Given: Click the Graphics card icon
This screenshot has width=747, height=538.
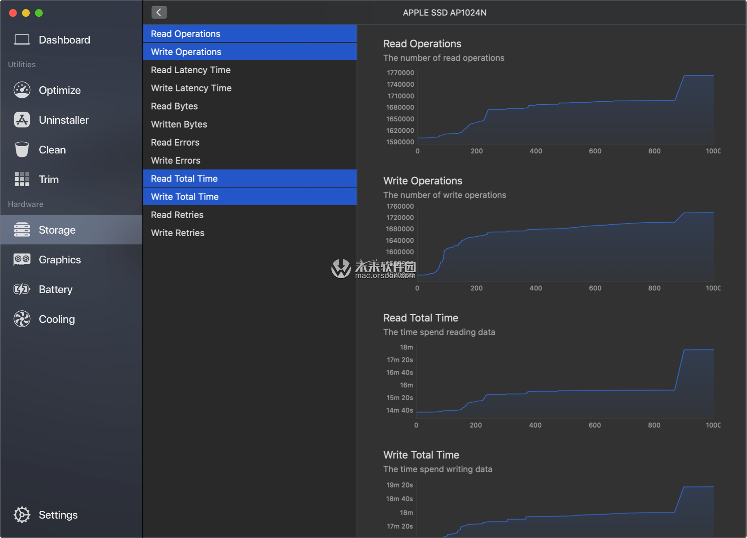Looking at the screenshot, I should coord(22,260).
